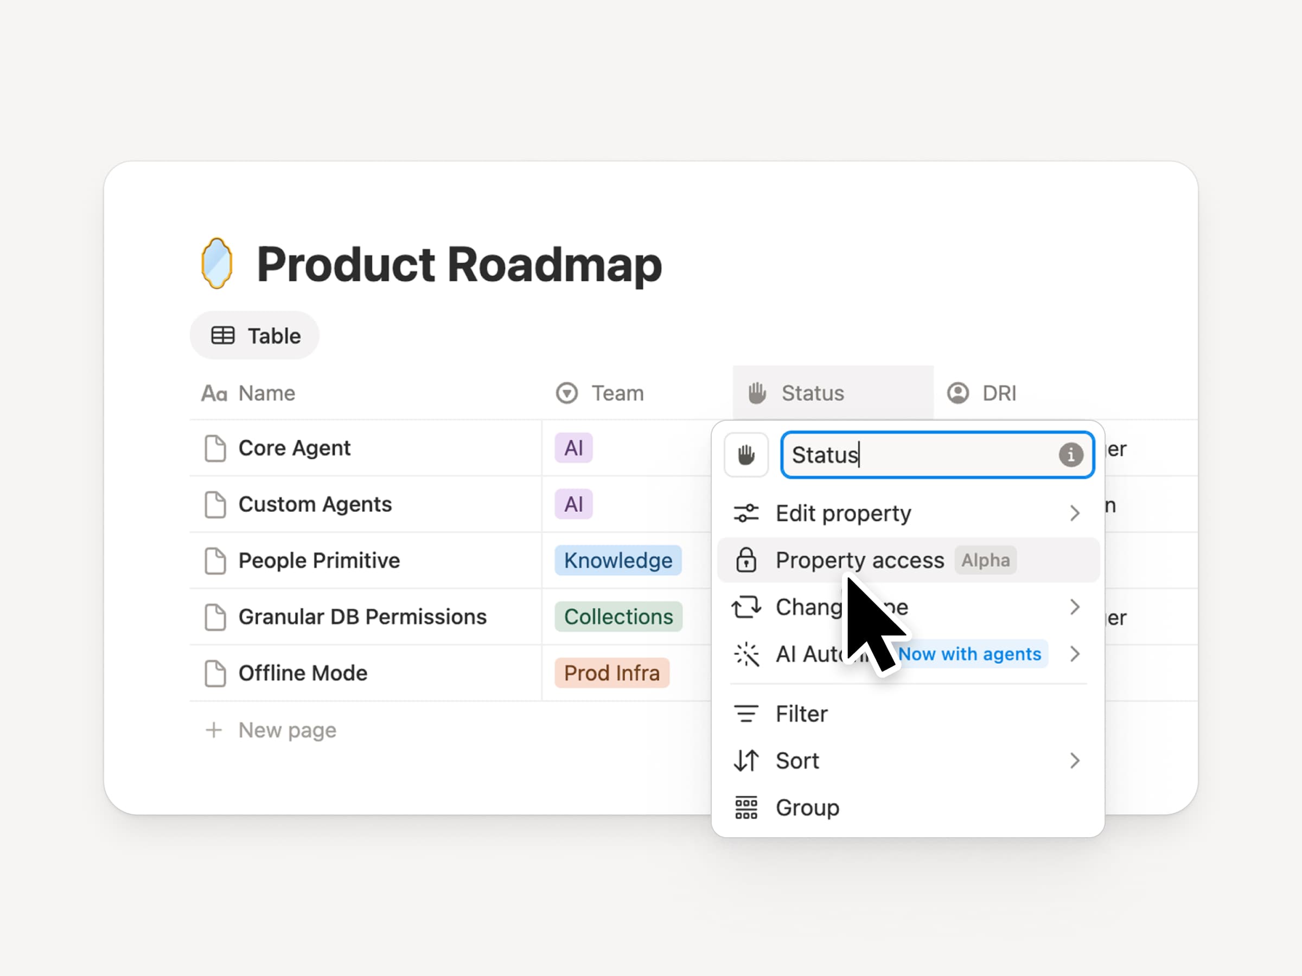Open the DRI column header
Image resolution: width=1302 pixels, height=976 pixels.
981,393
